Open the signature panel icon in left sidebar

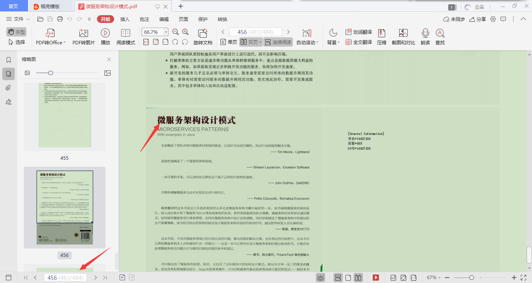pyautogui.click(x=9, y=102)
